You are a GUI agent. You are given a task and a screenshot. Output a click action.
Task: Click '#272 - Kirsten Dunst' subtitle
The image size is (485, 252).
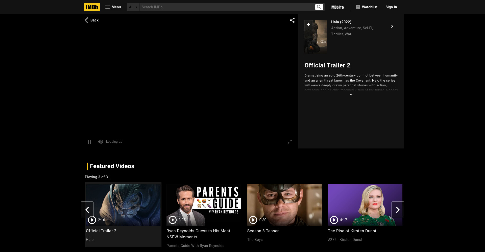pos(345,240)
